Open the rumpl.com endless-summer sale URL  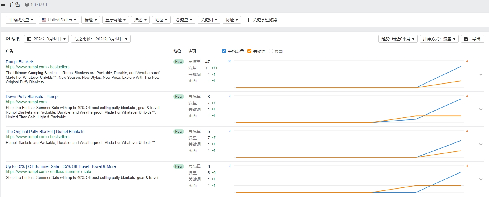click(x=48, y=172)
